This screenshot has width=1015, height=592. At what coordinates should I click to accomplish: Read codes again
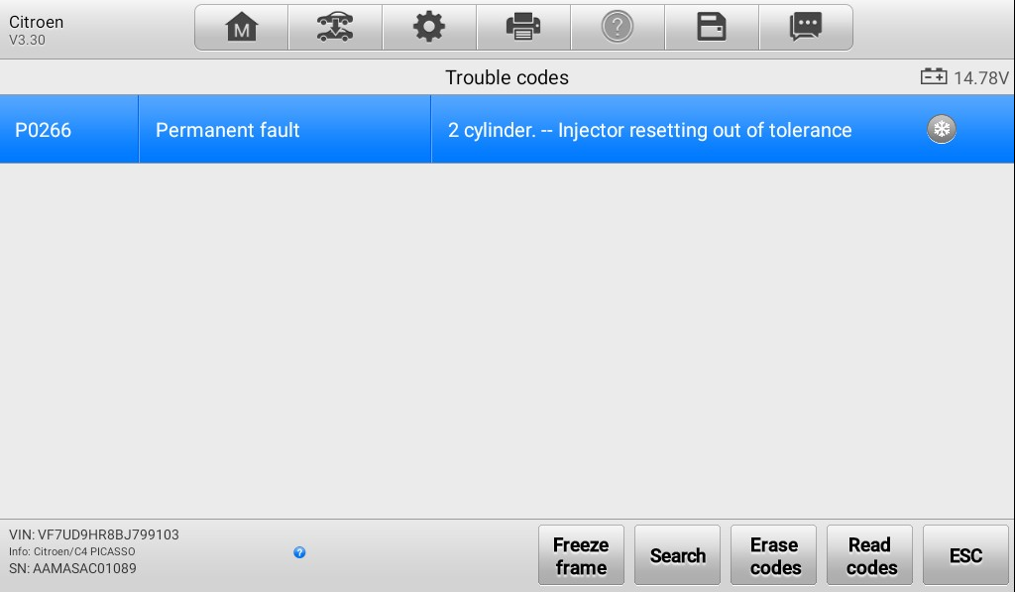(869, 555)
